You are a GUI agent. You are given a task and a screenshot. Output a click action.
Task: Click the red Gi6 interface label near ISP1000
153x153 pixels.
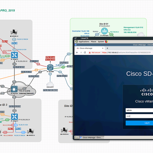(38, 64)
